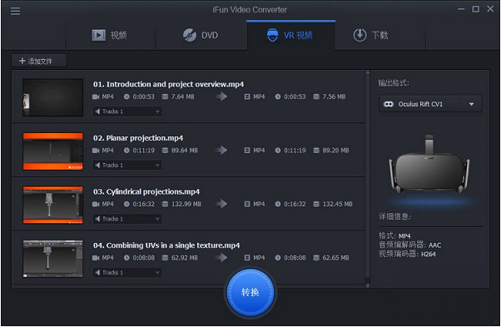The width and height of the screenshot is (501, 327).
Task: Expand Track 1 dropdown for Combining UVs video
Action: point(127,272)
